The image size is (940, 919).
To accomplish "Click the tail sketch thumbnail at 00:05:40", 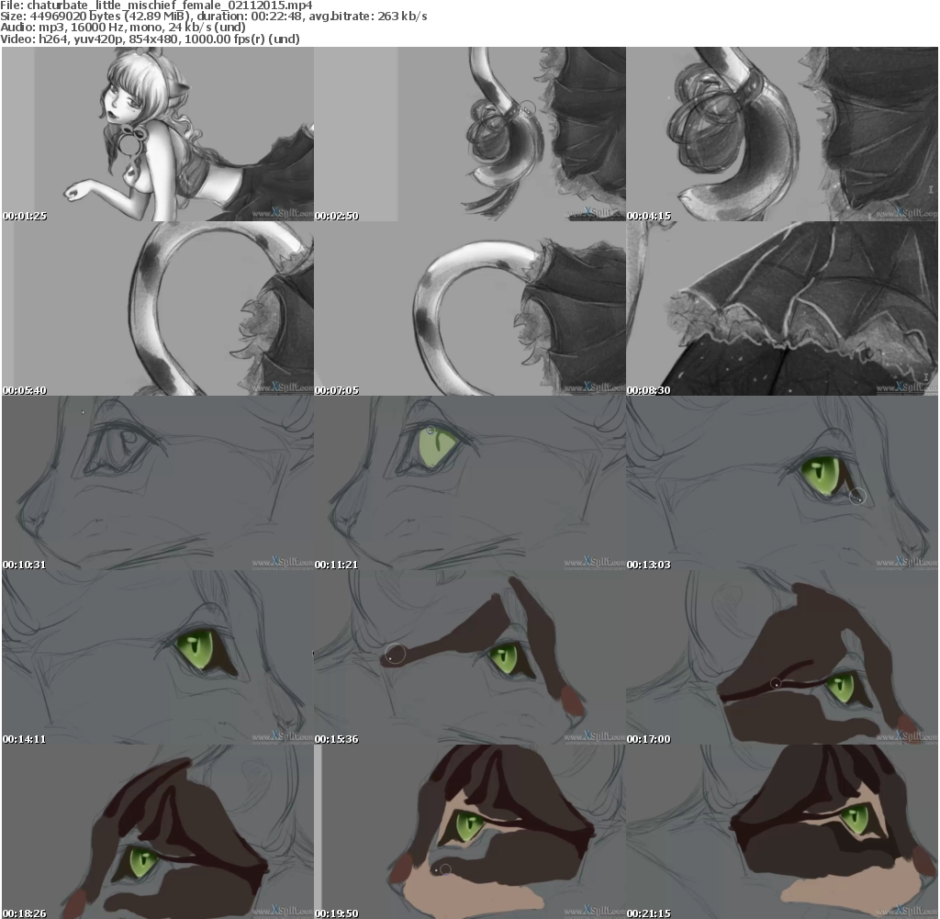I will pyautogui.click(x=158, y=308).
